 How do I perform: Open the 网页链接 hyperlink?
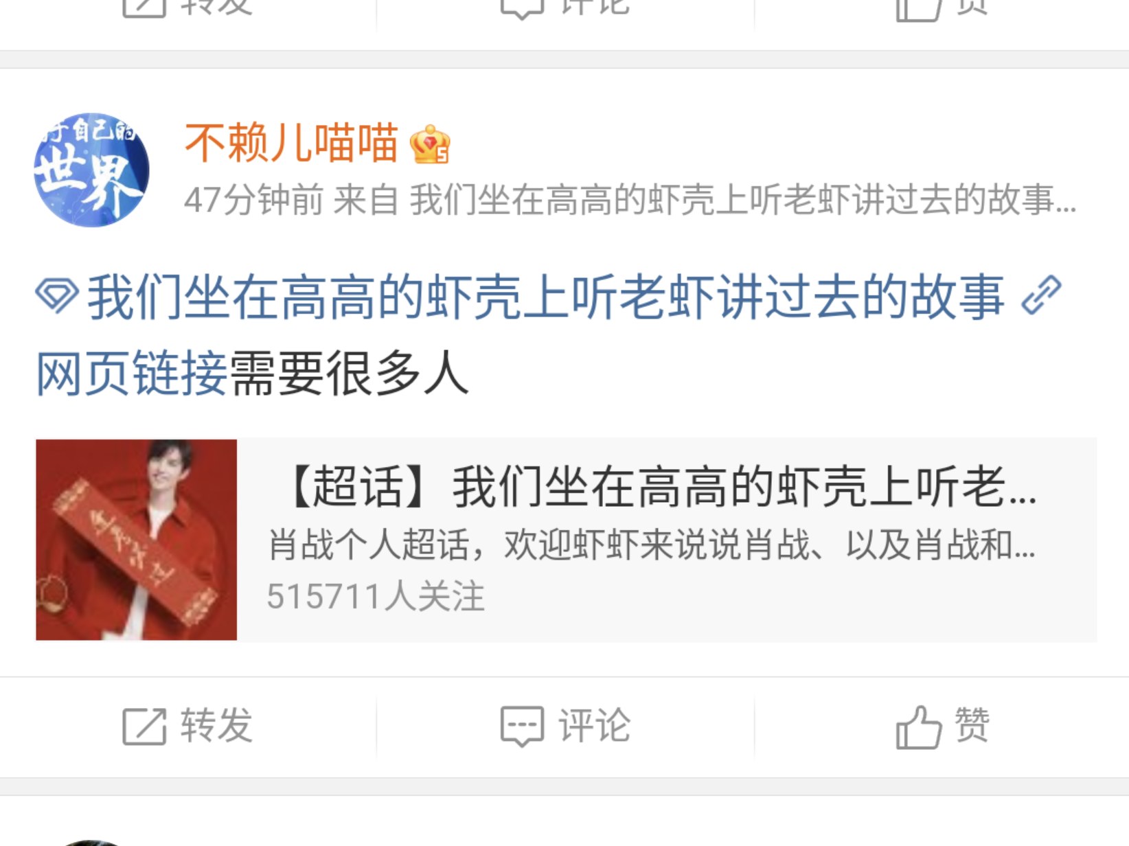131,374
